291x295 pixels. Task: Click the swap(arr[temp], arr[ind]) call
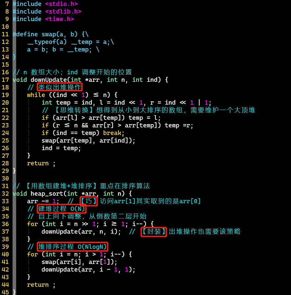pos(88,141)
